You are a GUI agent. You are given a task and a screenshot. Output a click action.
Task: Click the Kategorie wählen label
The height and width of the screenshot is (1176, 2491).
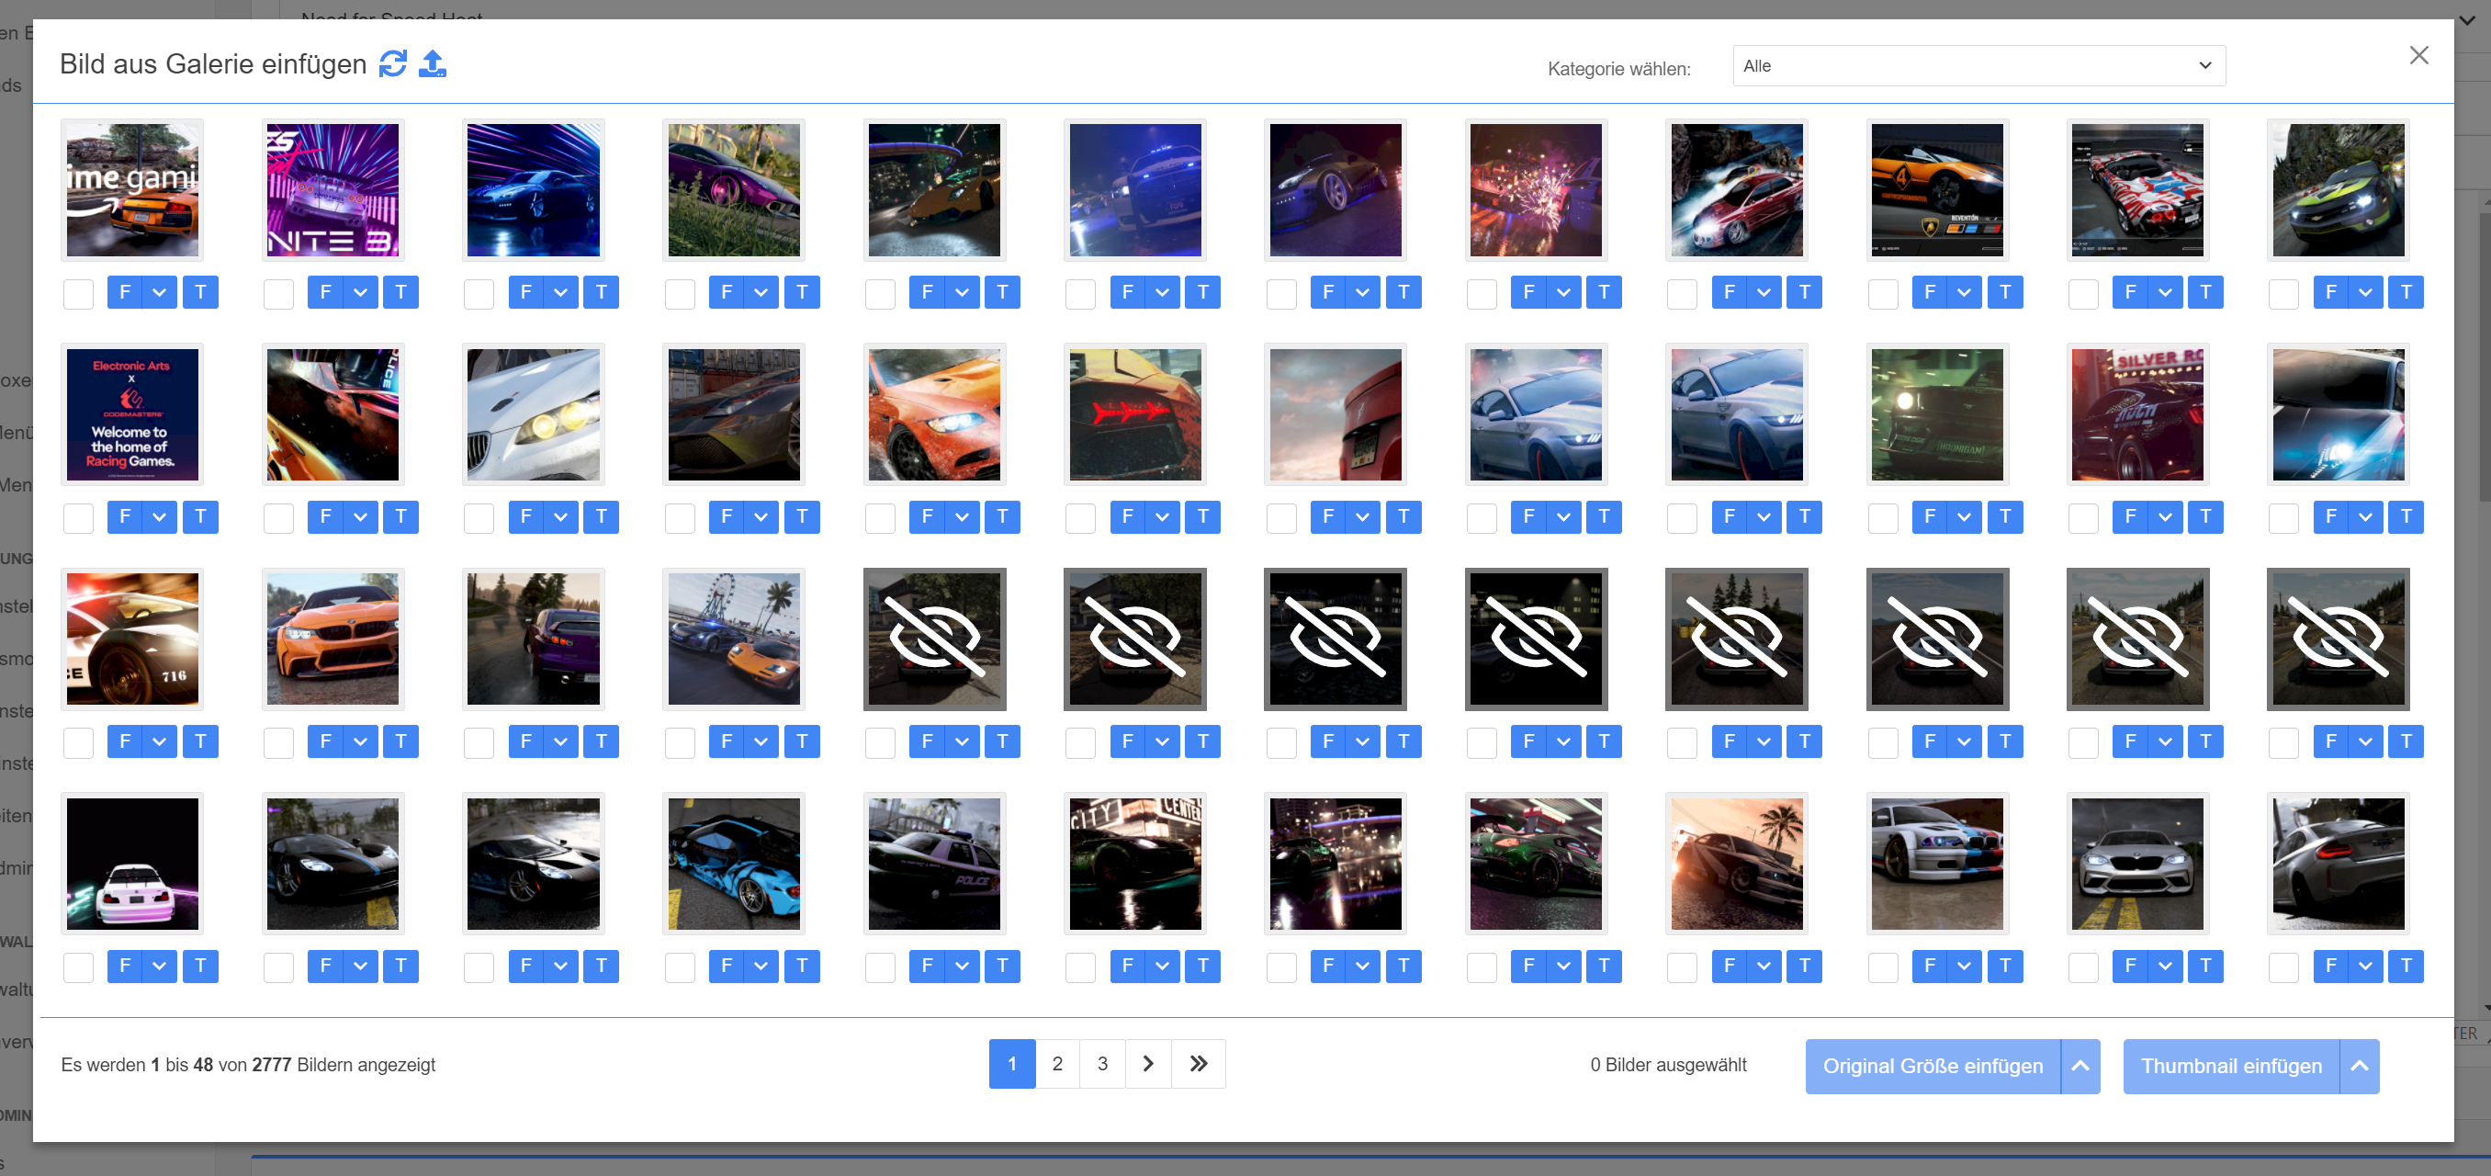(1618, 69)
